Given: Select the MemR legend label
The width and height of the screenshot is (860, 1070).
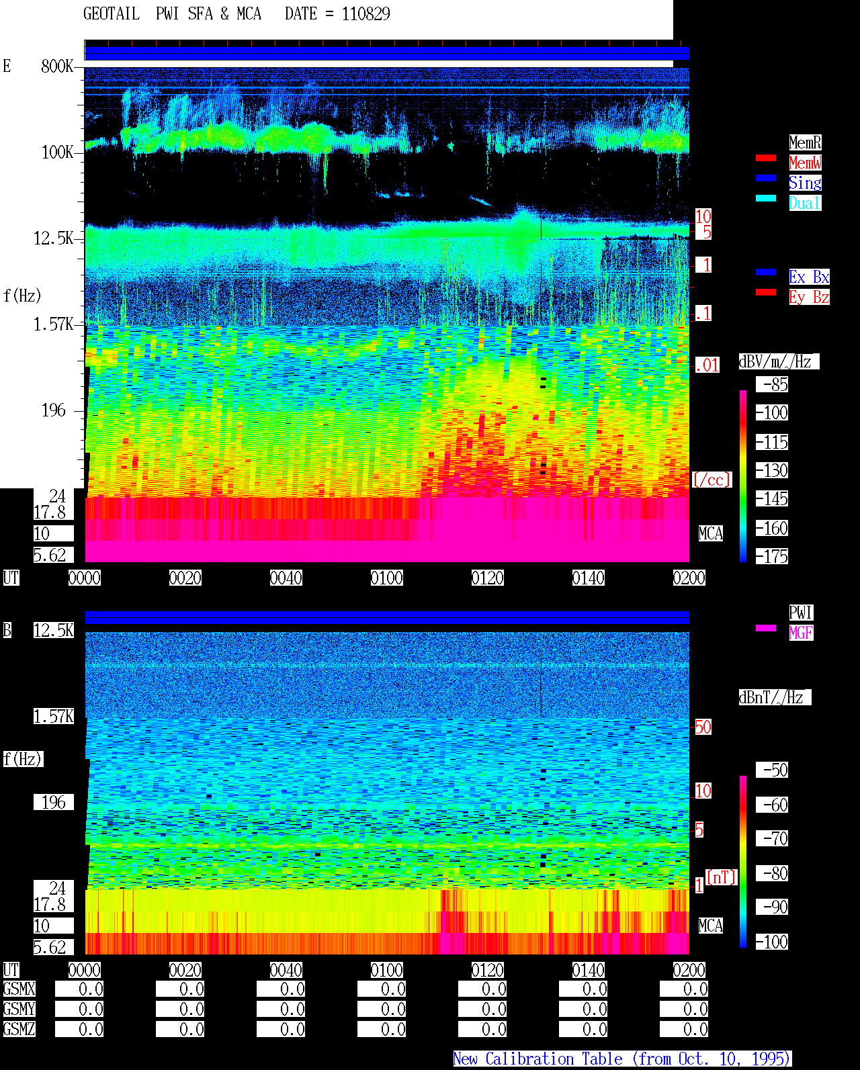Looking at the screenshot, I should (805, 142).
